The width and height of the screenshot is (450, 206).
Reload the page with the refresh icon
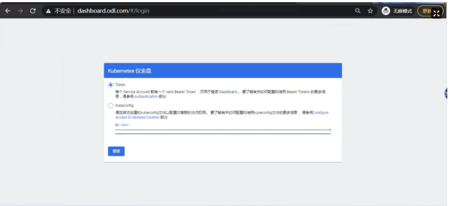pos(33,11)
